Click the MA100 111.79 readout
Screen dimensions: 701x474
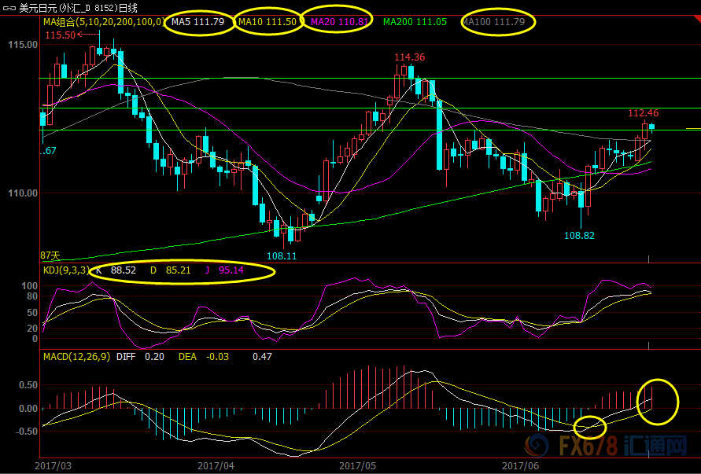(x=493, y=21)
